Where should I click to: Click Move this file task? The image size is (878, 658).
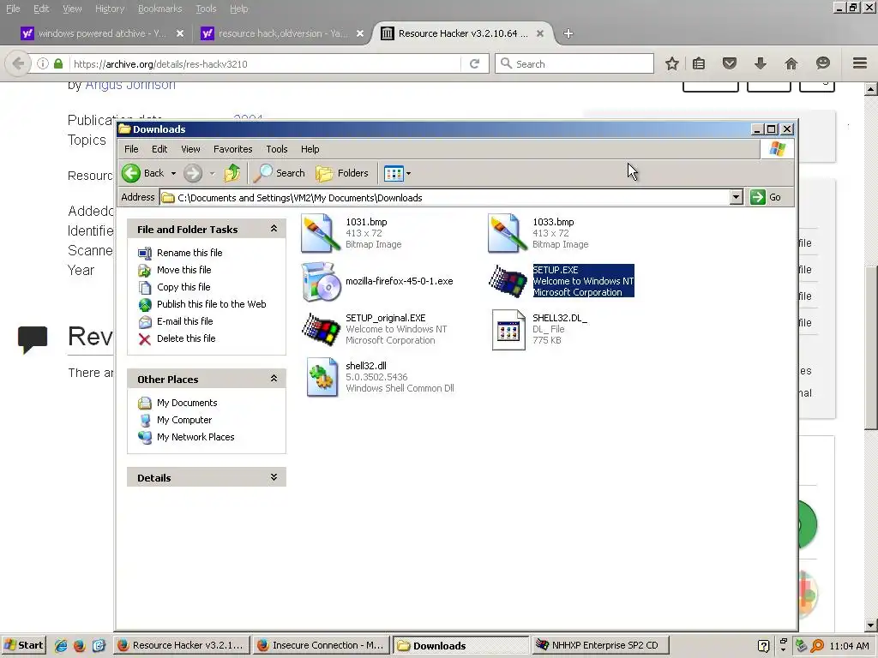pos(183,270)
